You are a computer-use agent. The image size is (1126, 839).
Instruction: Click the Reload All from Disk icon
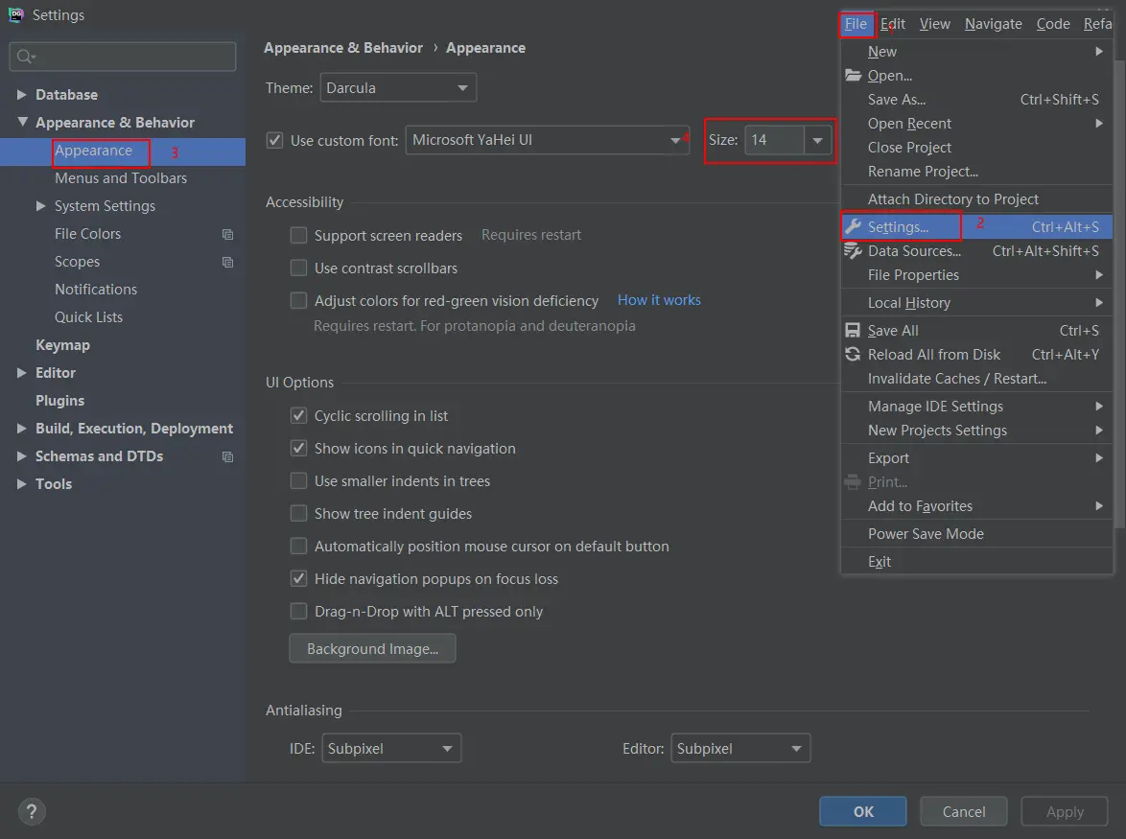(x=853, y=354)
